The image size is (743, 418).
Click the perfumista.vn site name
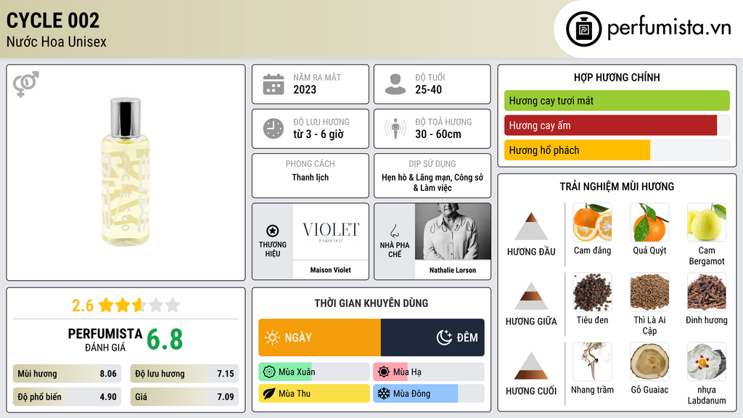click(x=669, y=28)
